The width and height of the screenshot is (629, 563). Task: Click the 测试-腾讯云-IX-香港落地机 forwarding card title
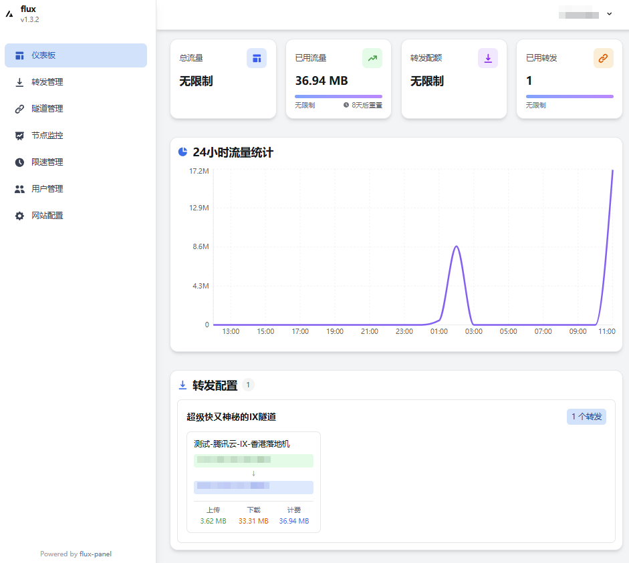coord(242,443)
